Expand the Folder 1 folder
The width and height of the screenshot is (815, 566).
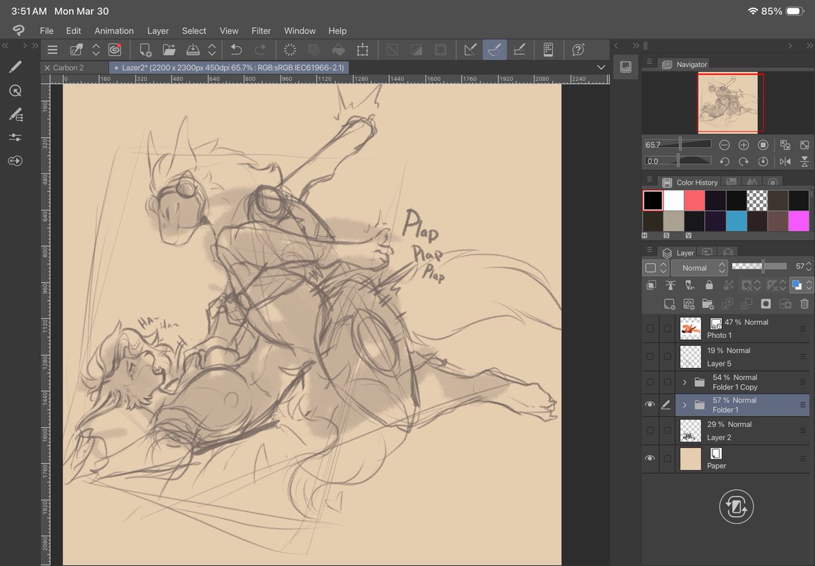[684, 405]
